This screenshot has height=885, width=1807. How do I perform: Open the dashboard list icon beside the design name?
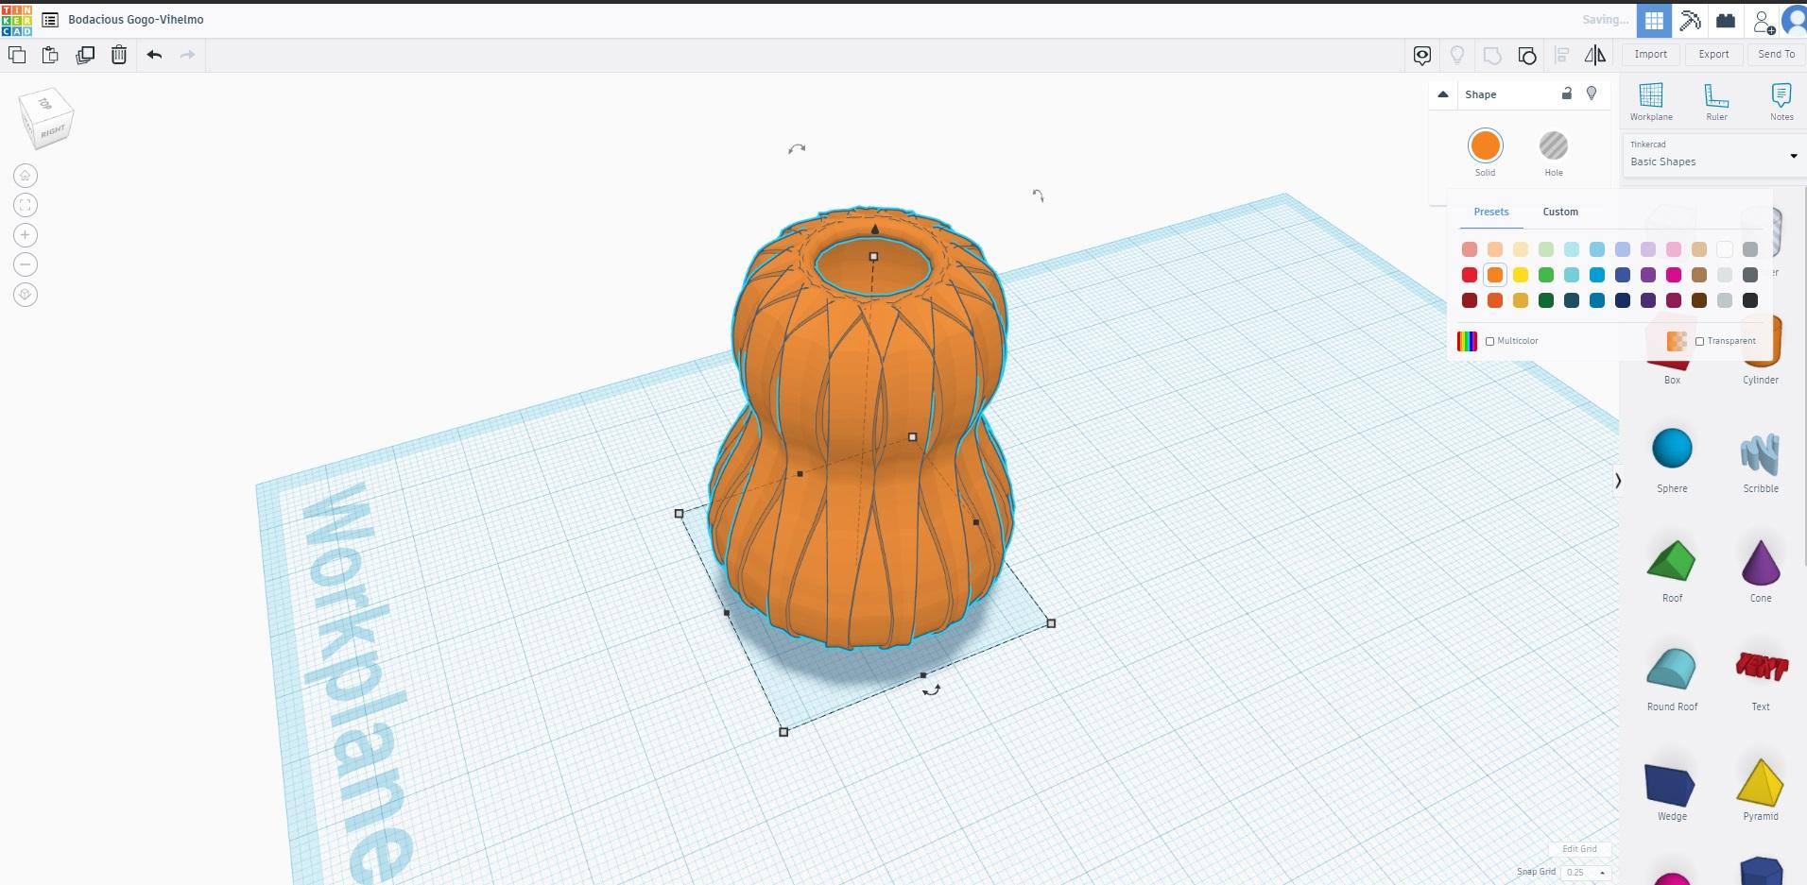point(50,20)
